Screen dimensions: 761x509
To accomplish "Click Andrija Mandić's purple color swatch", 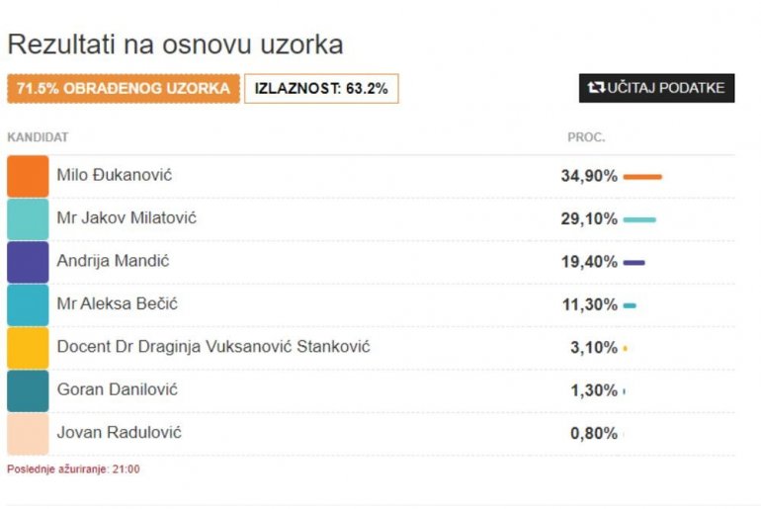I will pyautogui.click(x=28, y=262).
